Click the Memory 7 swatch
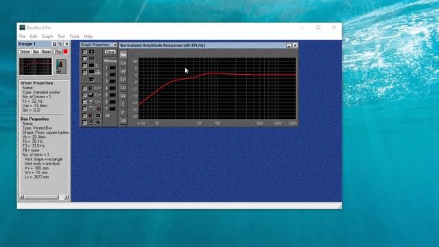 (x=112, y=108)
